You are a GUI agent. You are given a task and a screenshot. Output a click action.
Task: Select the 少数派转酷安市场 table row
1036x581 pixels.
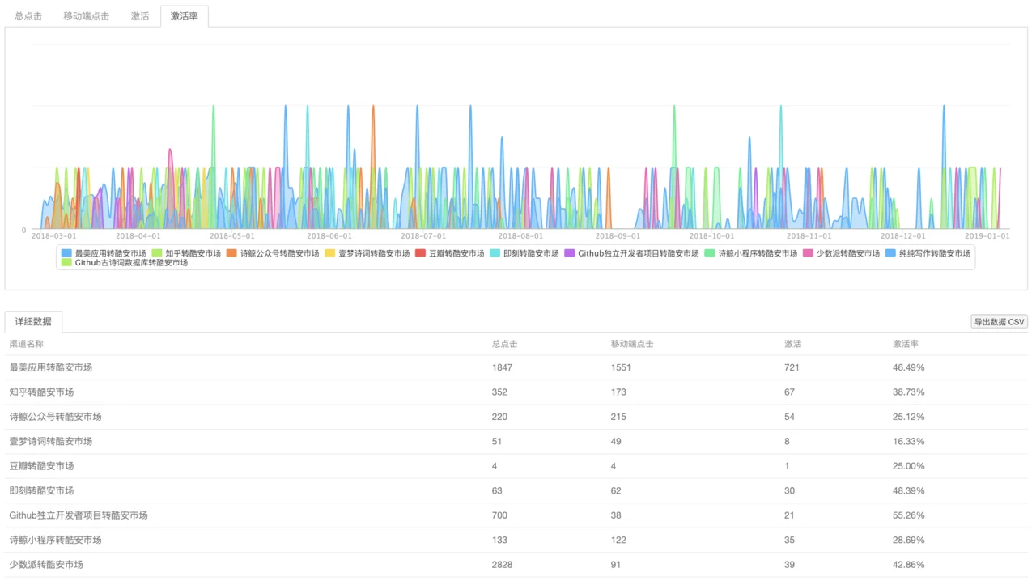(516, 565)
